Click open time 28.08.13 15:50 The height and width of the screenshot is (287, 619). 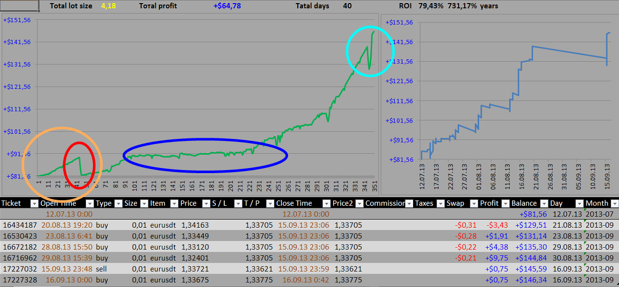point(67,247)
